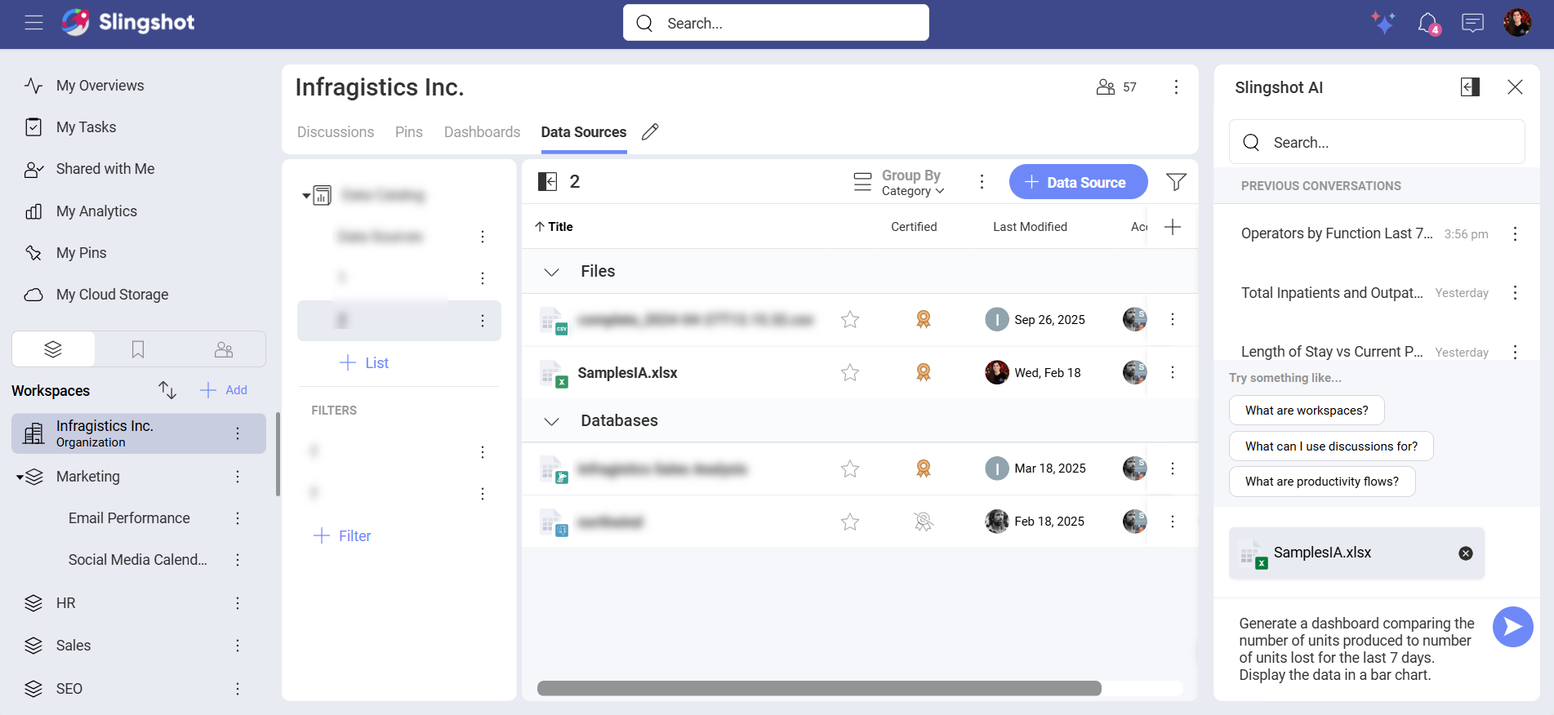
Task: Open data sources toolbar overflow menu
Action: (x=982, y=182)
